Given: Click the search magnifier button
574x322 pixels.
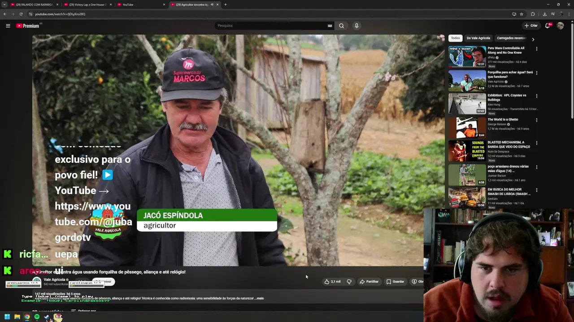Looking at the screenshot, I should 341,25.
